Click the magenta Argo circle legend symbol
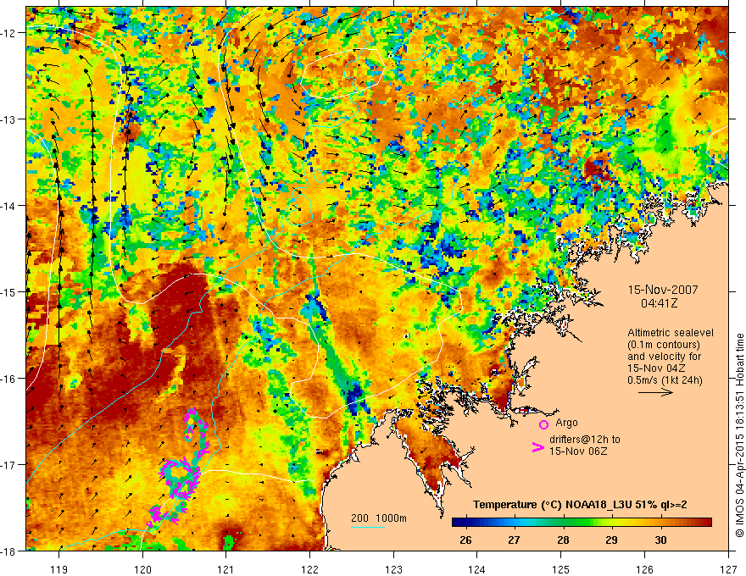The height and width of the screenshot is (576, 746). click(543, 424)
